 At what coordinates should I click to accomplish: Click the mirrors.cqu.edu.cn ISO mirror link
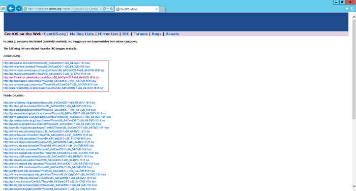(x=50, y=178)
